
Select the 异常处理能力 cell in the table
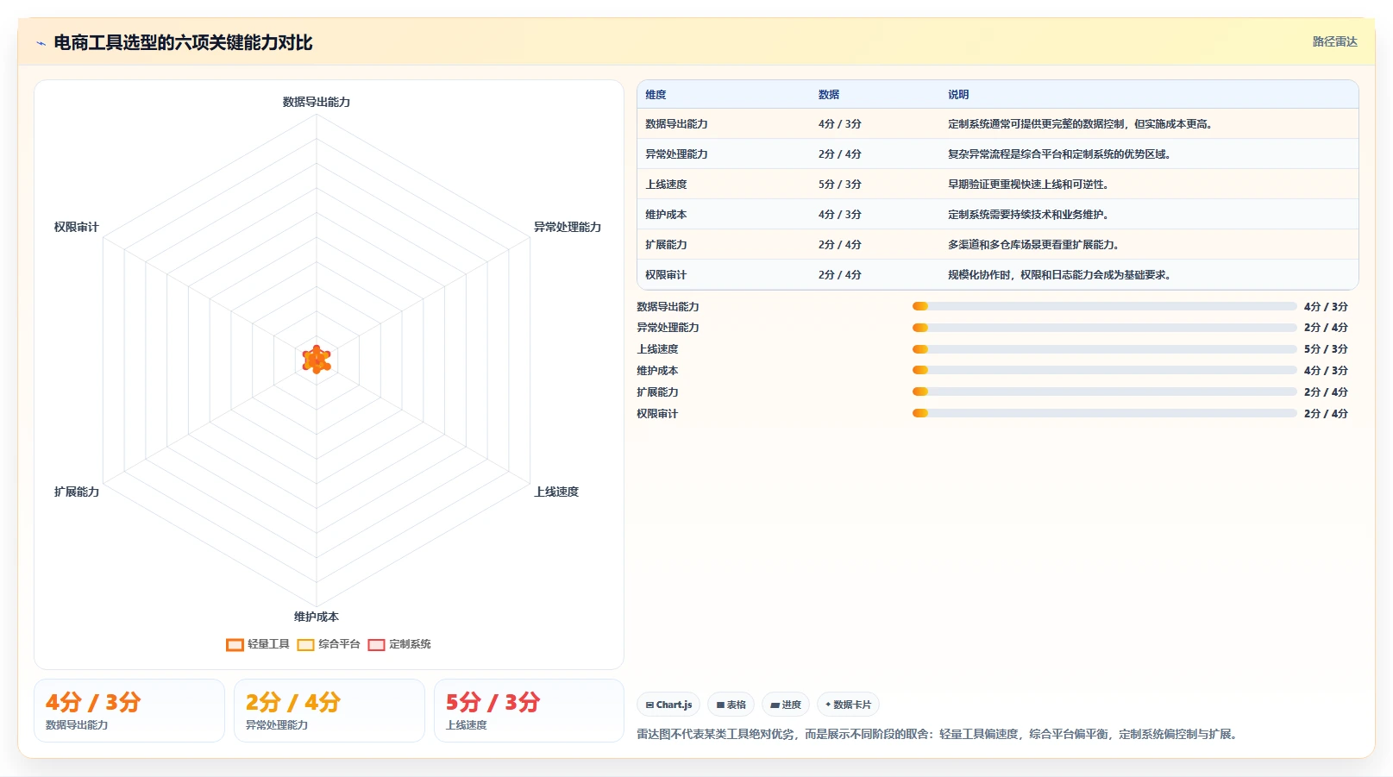point(676,154)
